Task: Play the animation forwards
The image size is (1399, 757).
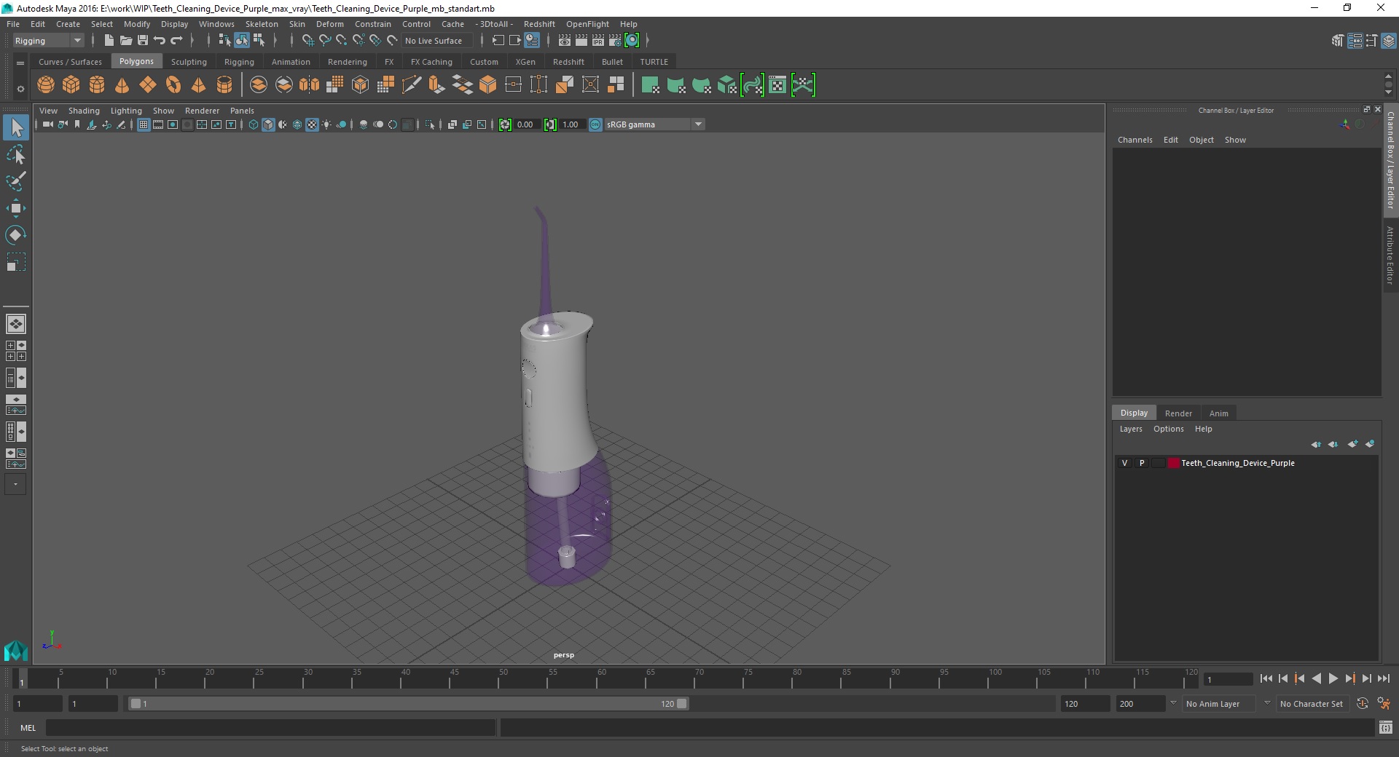Action: pos(1333,678)
